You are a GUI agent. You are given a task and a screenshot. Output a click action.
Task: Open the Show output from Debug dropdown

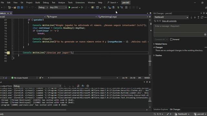[x=37, y=86]
